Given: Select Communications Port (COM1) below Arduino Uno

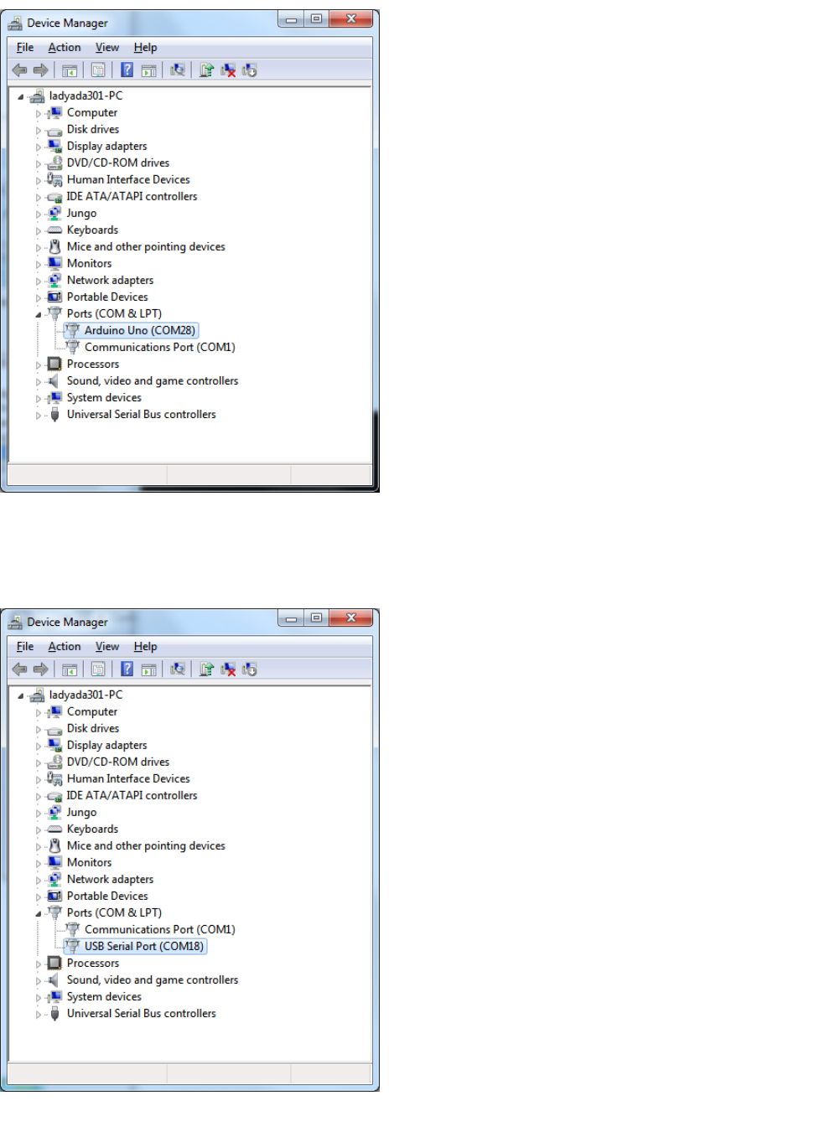Looking at the screenshot, I should [160, 347].
